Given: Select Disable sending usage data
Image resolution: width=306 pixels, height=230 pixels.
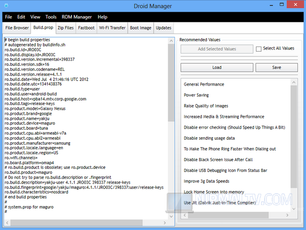Looking at the screenshot, I should [209, 138].
